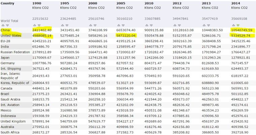Viewport: 256px width, 135px height.
Task: Click United States 2014 value 5334529.74
Action: pyautogui.click(x=241, y=36)
